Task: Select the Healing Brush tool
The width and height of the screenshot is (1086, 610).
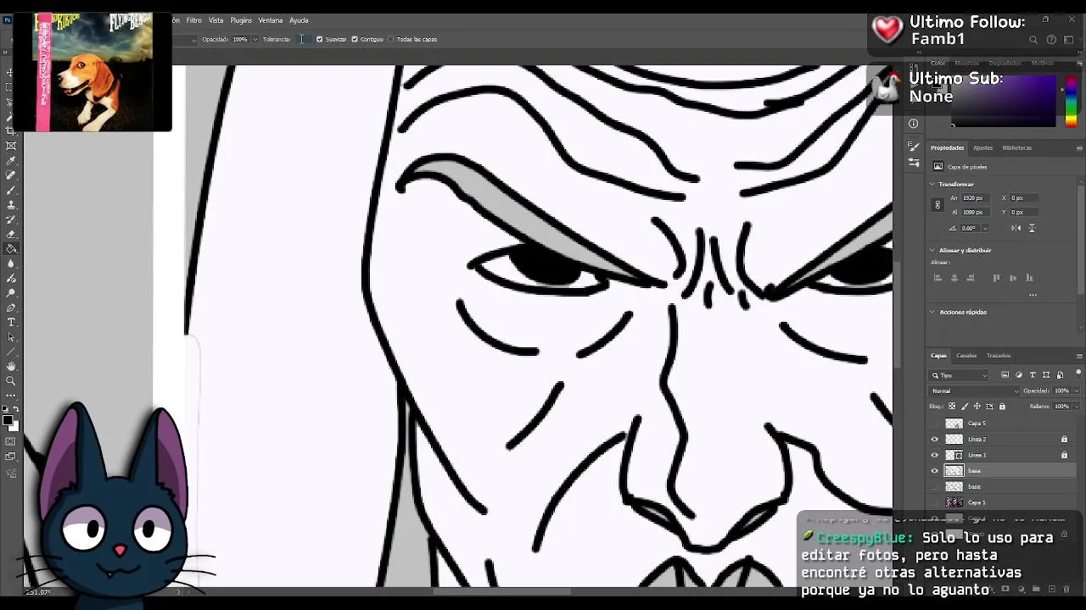Action: 11,175
